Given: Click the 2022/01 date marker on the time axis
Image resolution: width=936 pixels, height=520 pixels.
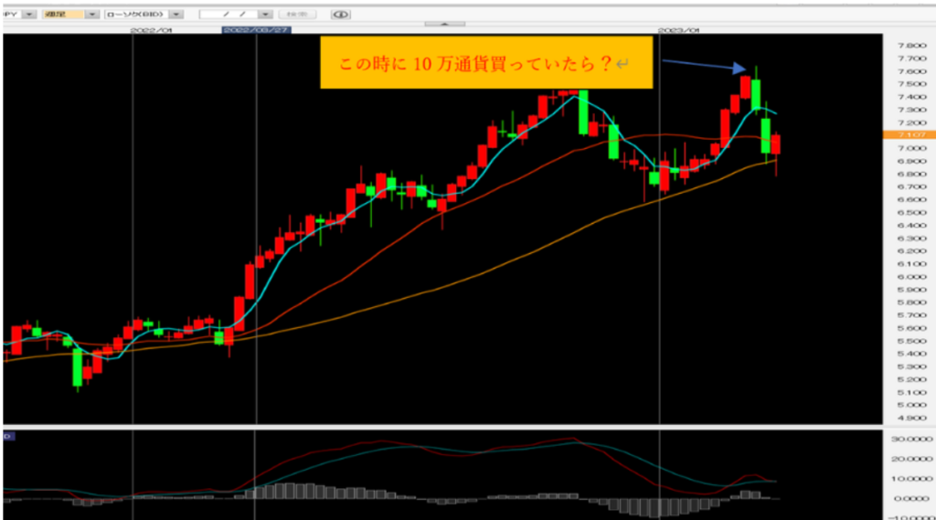Looking at the screenshot, I should point(151,30).
